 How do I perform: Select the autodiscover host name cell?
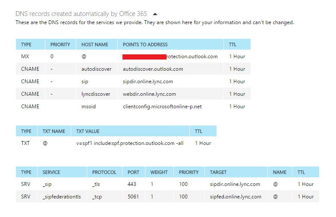[97, 69]
